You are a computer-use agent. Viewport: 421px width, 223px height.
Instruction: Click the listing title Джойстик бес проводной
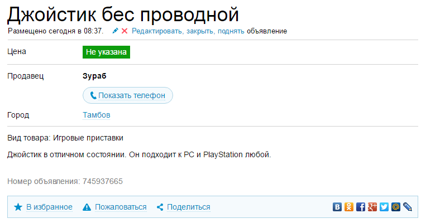(123, 14)
